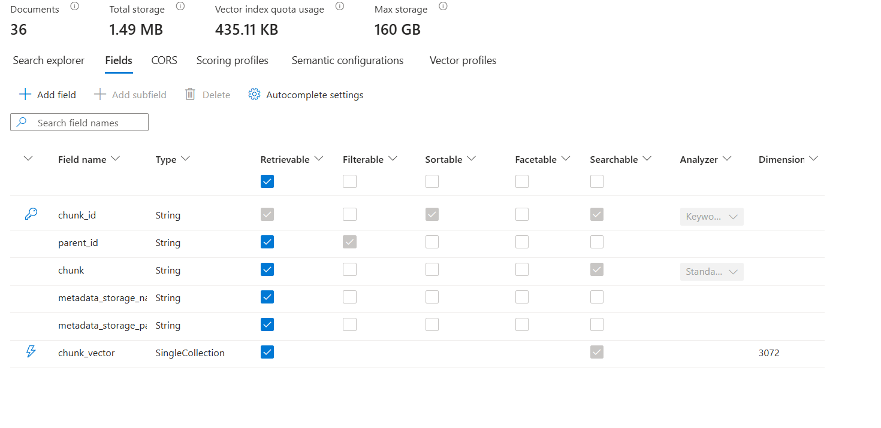Click the info icon next to Max storage
Image resolution: width=881 pixels, height=428 pixels.
[x=443, y=7]
